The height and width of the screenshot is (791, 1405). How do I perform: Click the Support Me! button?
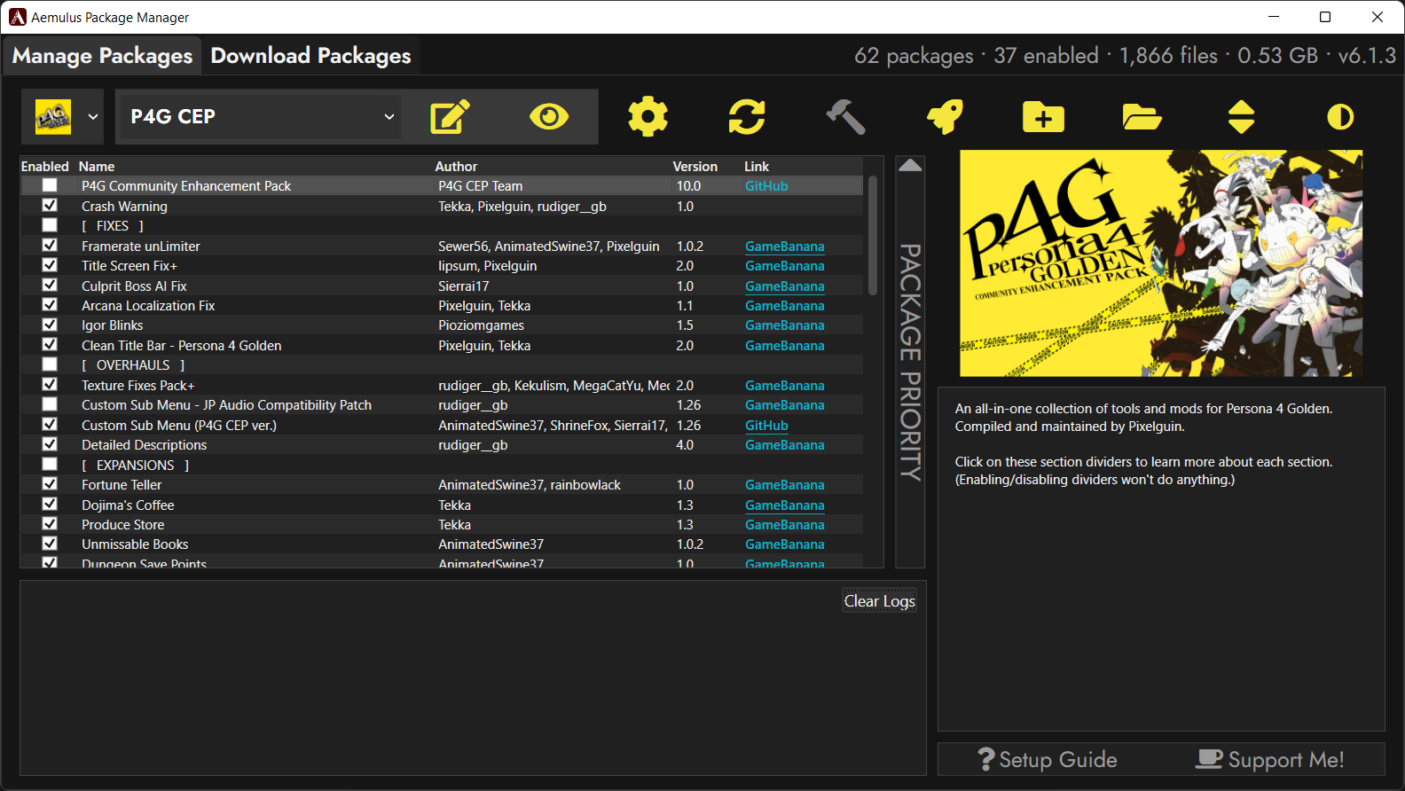point(1270,759)
